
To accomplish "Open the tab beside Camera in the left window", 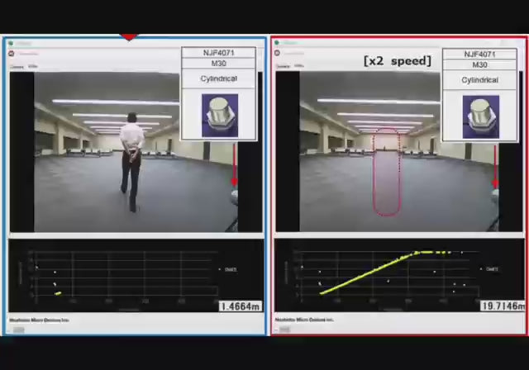I will pos(33,66).
